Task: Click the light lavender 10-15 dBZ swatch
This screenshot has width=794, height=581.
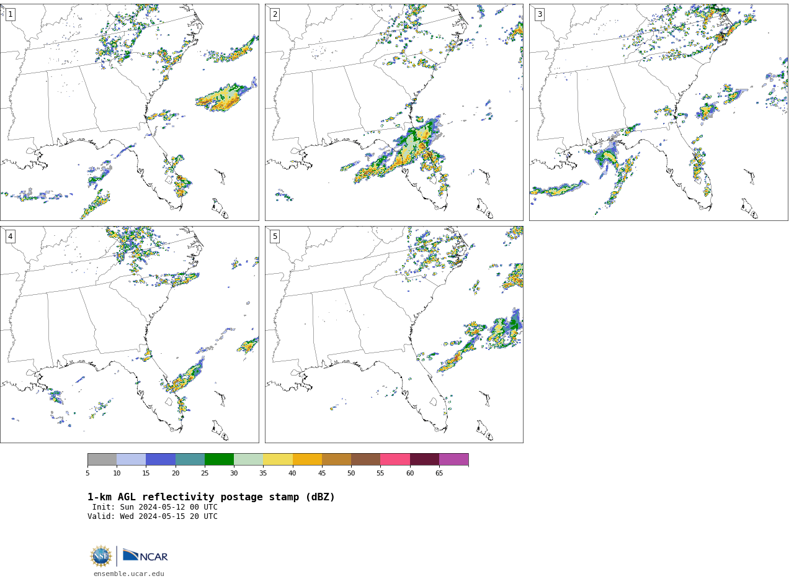Action: (131, 459)
